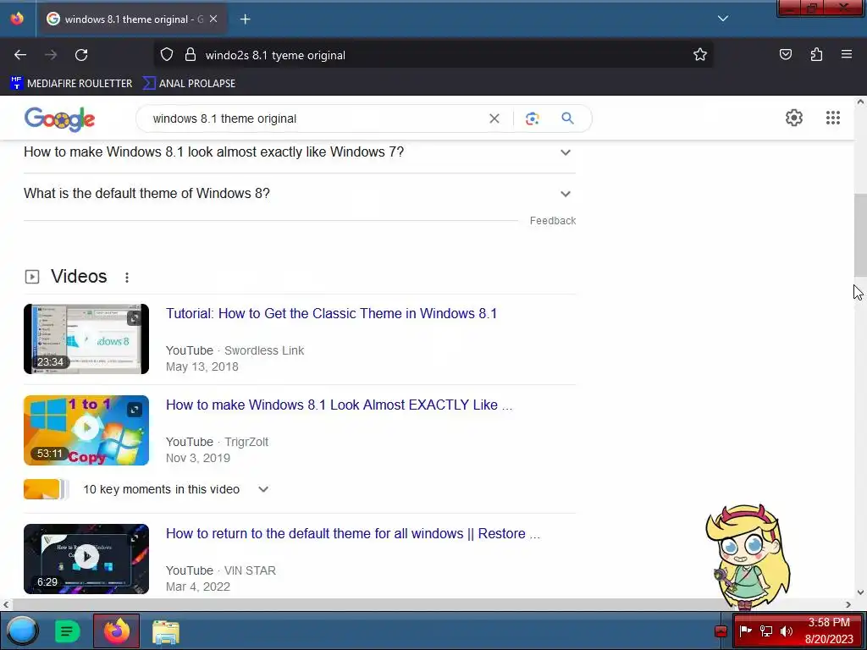Play the 6:29 VIN STAR video thumbnail
867x650 pixels.
[x=86, y=559]
